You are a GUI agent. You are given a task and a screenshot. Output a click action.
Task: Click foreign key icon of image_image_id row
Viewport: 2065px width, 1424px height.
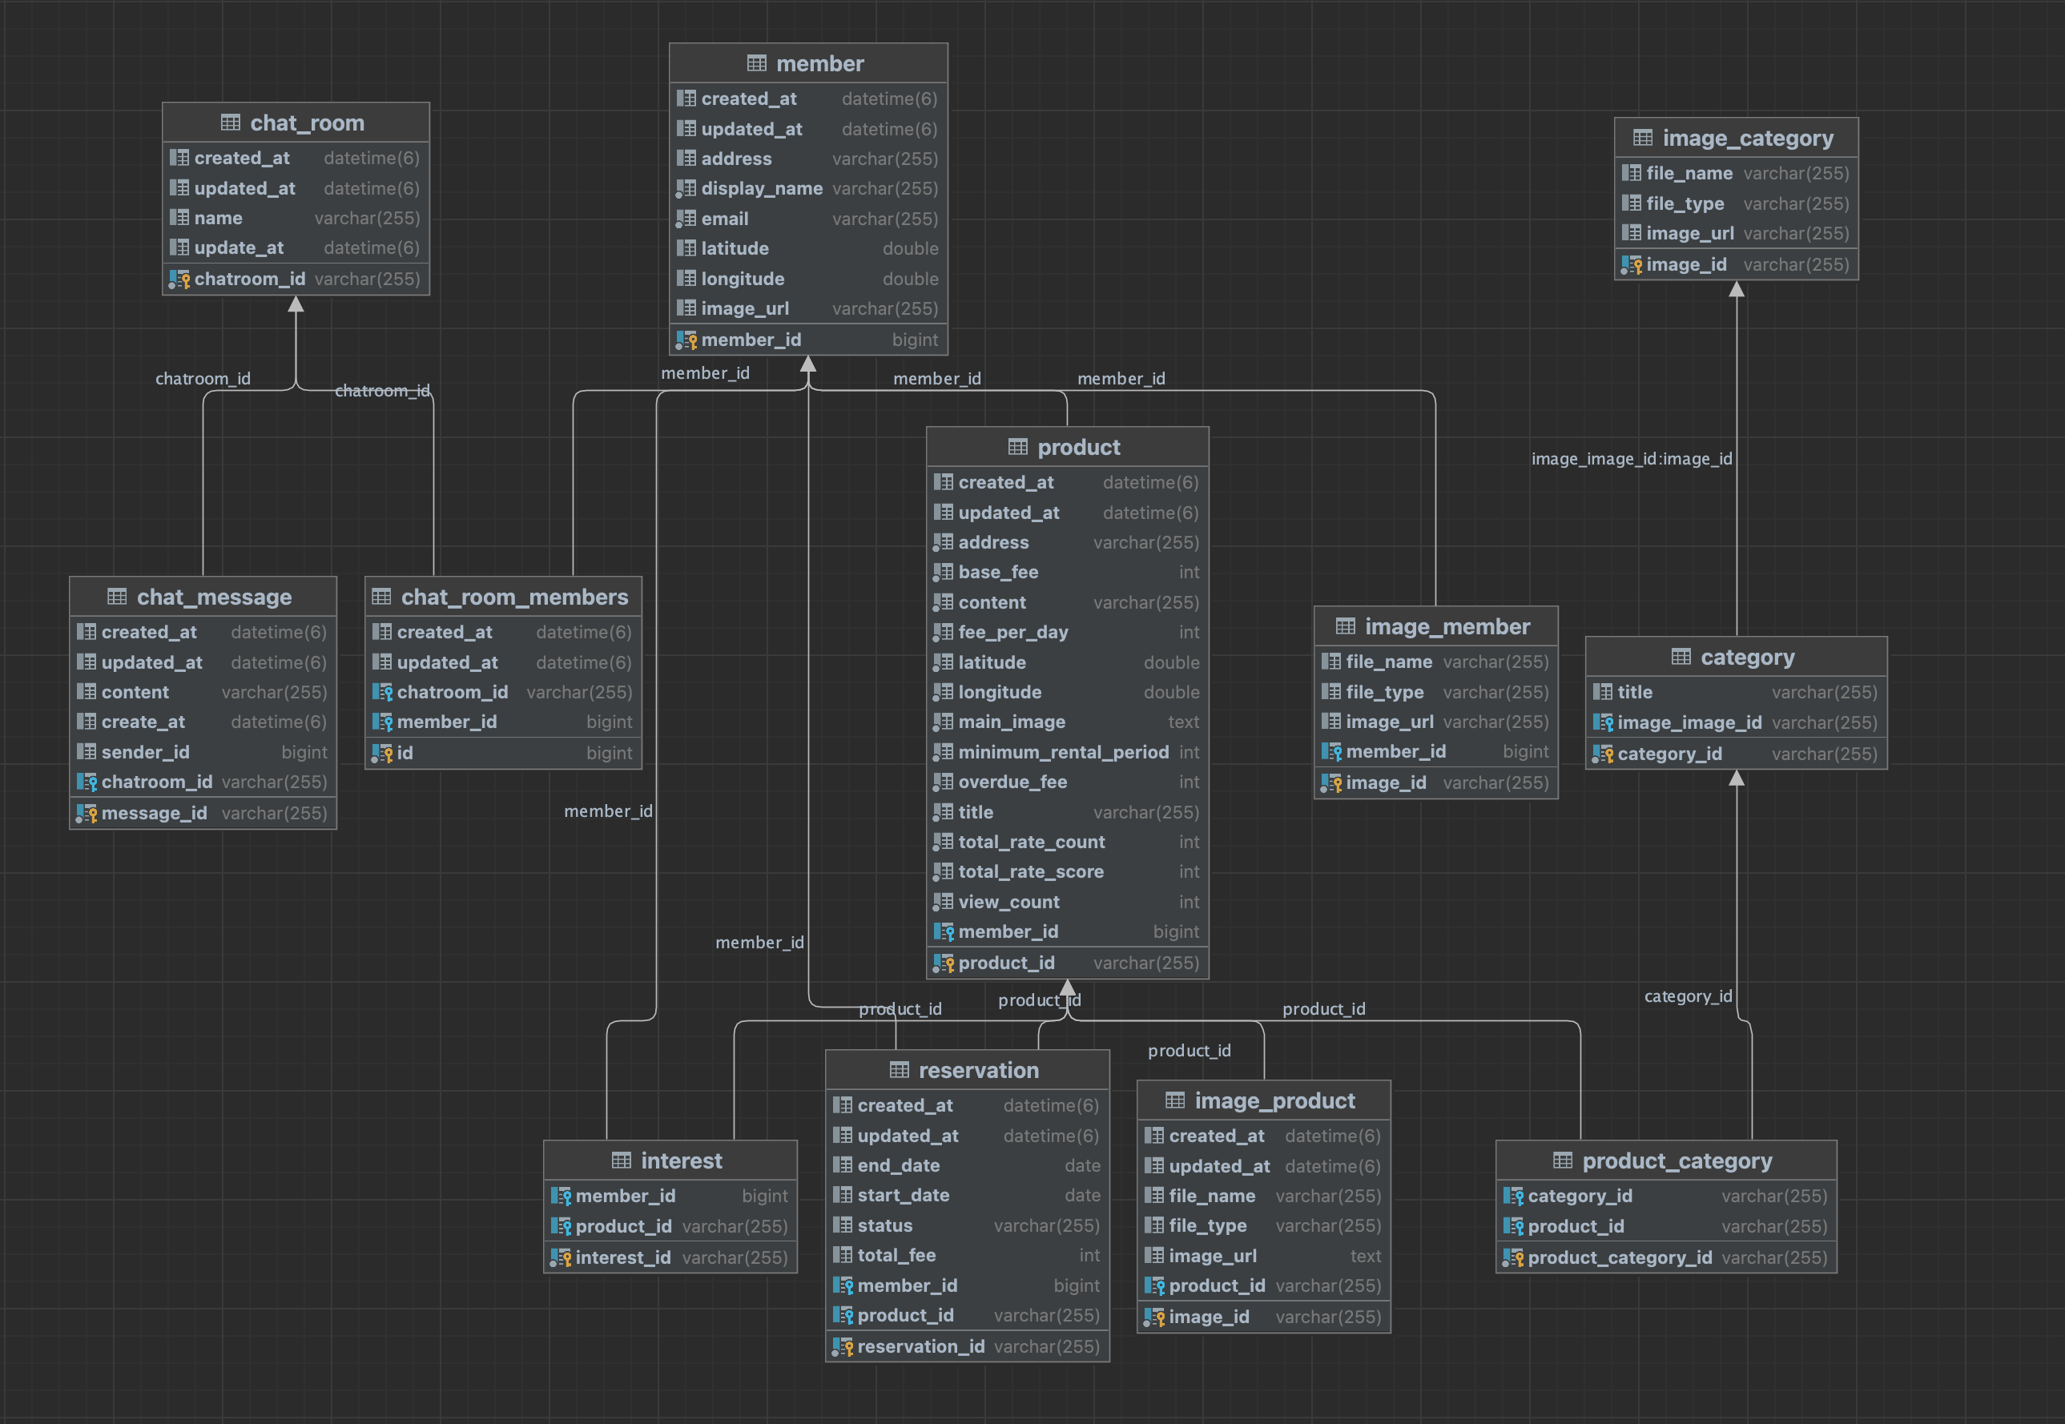pyautogui.click(x=1603, y=722)
